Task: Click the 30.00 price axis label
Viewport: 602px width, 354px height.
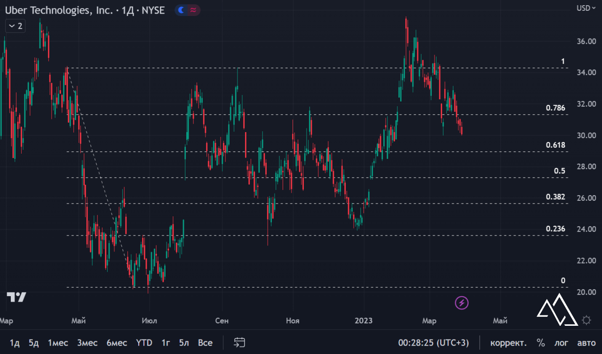Action: pos(586,135)
